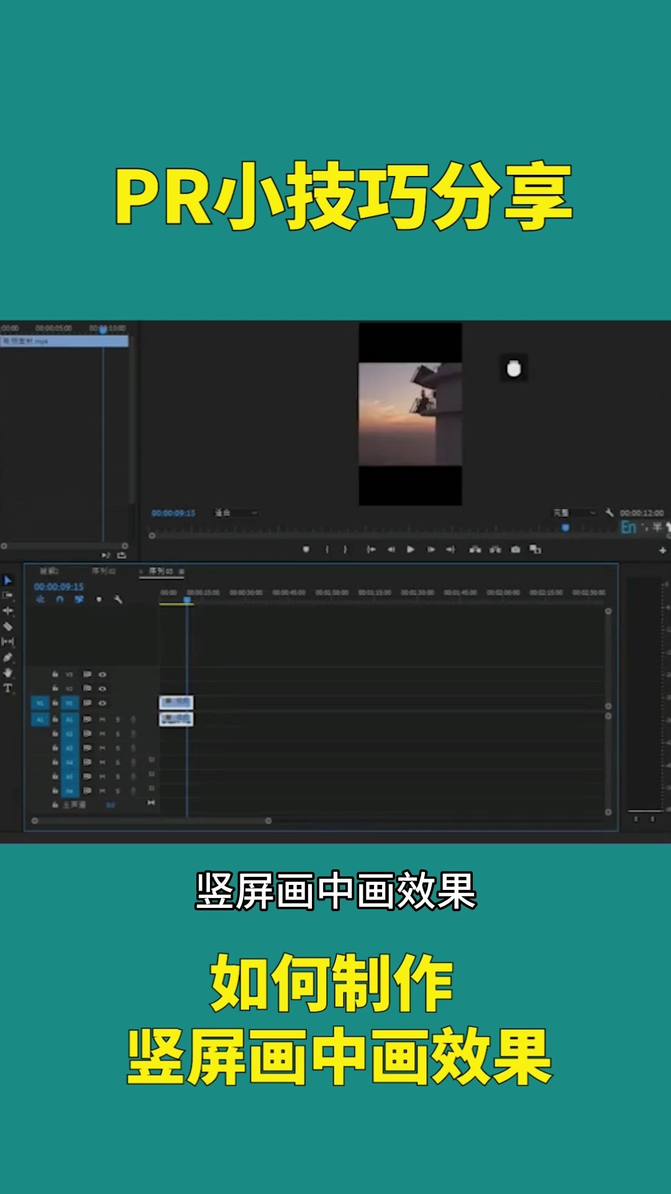Add marker in Program monitor

(x=306, y=549)
